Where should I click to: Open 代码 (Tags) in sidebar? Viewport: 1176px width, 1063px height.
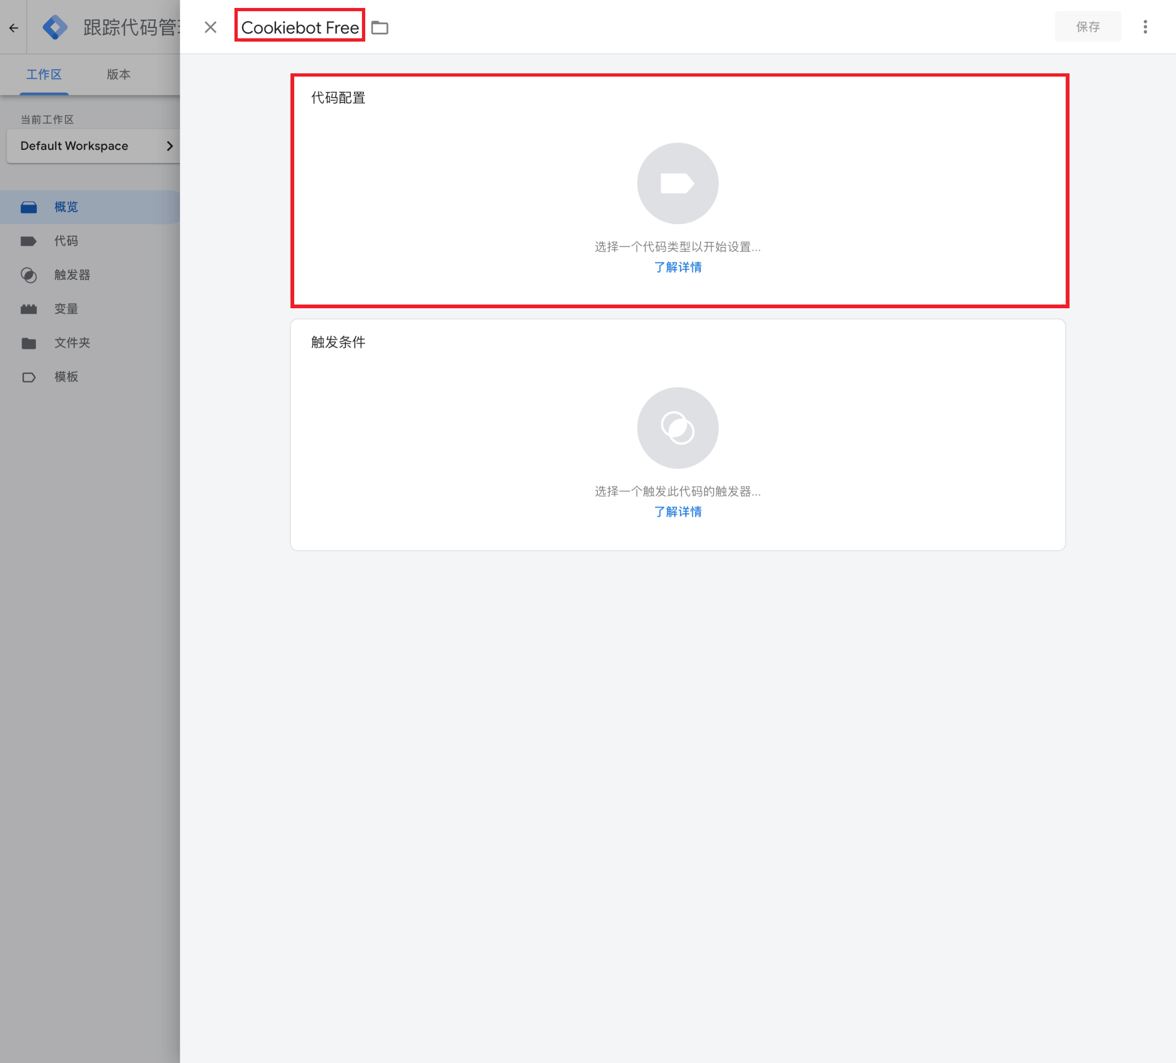point(66,241)
